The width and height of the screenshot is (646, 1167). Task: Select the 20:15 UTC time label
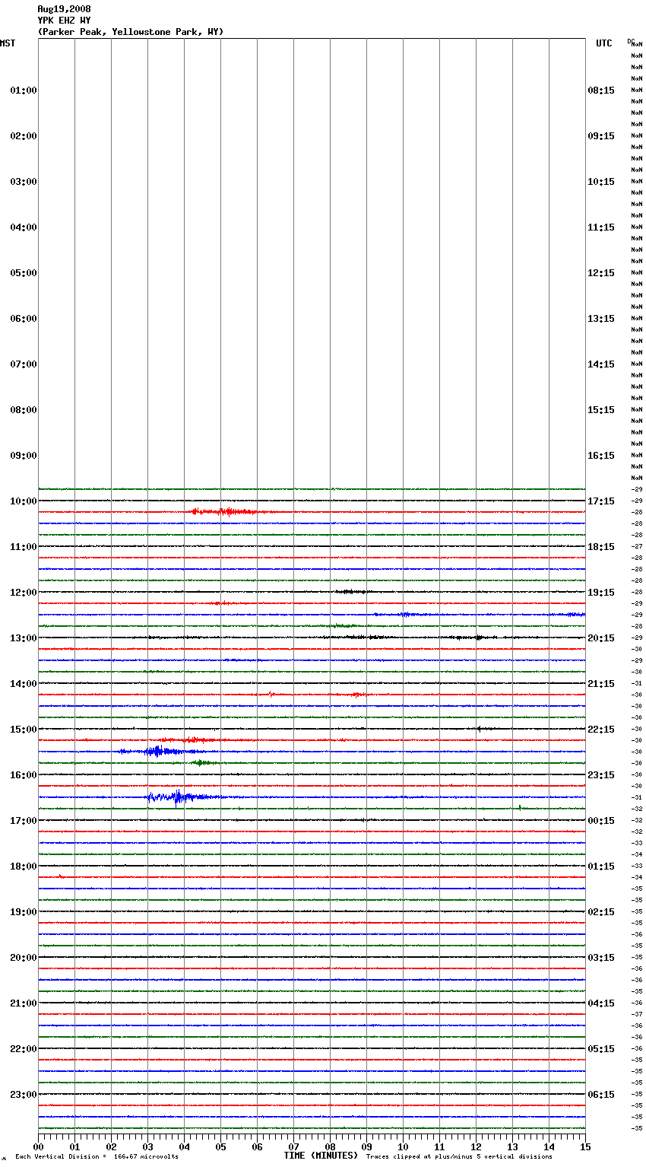(601, 638)
